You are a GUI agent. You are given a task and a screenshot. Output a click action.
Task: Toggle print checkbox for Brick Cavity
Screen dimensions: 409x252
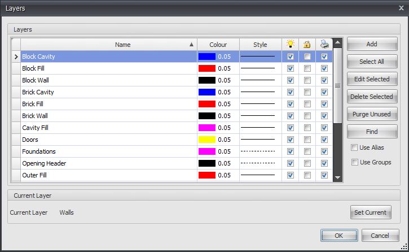click(324, 92)
